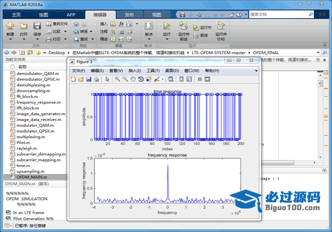
Task: Click the up one folder icon
Action: coord(22,52)
